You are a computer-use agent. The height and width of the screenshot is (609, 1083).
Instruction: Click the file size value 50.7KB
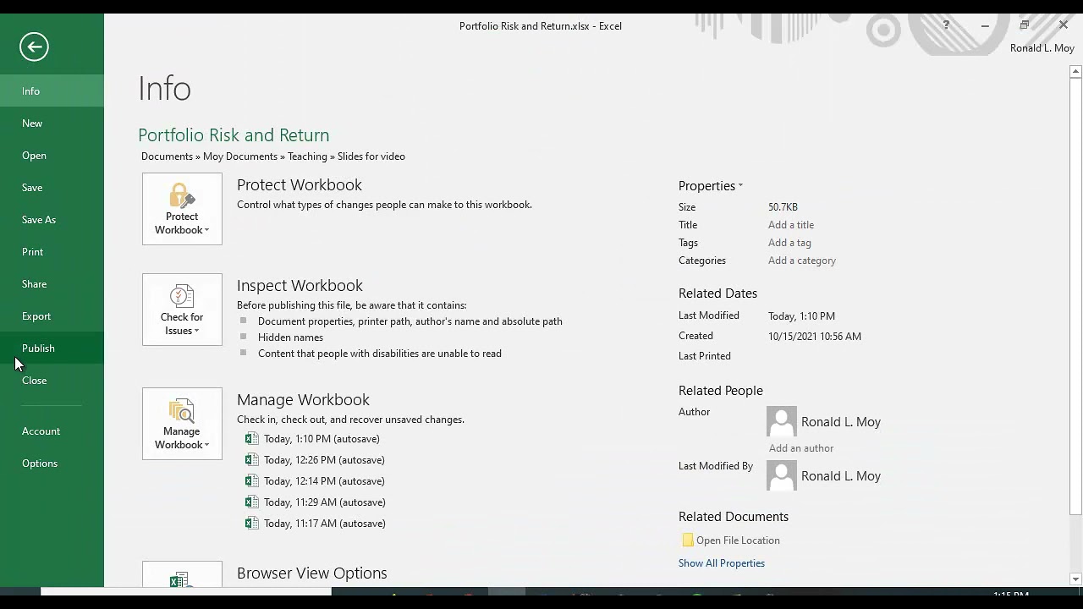tap(783, 207)
